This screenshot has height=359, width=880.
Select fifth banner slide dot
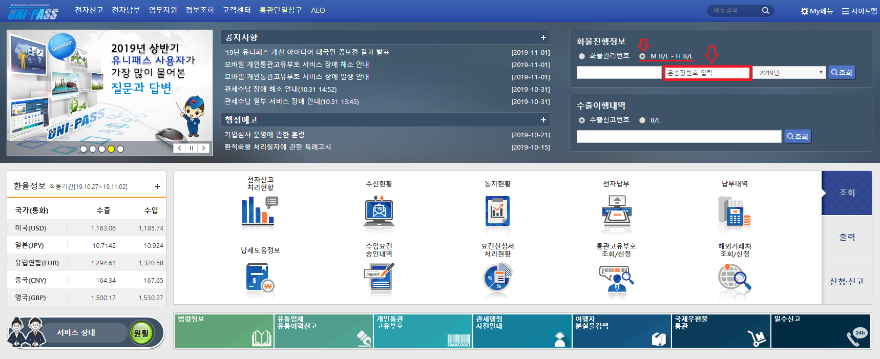click(x=120, y=149)
